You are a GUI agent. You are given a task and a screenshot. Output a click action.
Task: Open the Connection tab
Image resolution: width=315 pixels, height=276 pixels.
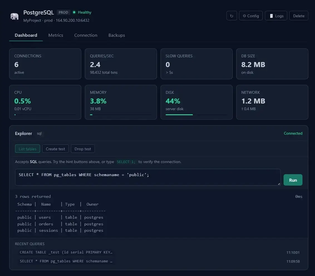(86, 35)
